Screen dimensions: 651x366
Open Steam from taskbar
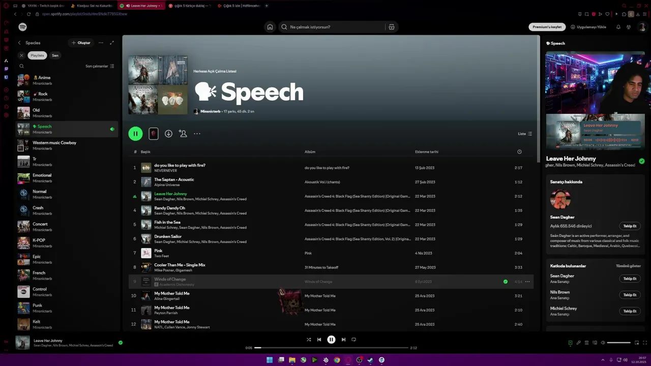[x=370, y=360]
